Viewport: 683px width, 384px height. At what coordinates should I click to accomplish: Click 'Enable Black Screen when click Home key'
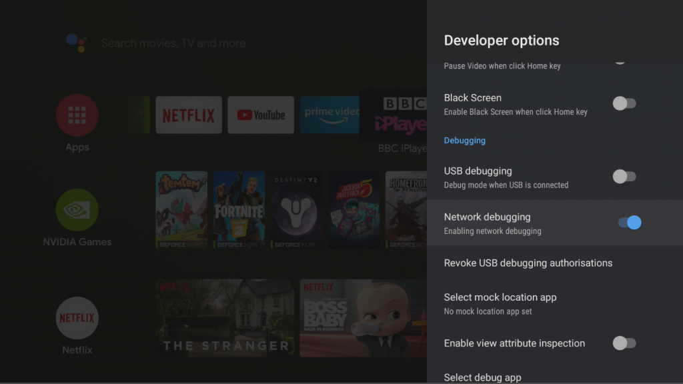pos(516,112)
